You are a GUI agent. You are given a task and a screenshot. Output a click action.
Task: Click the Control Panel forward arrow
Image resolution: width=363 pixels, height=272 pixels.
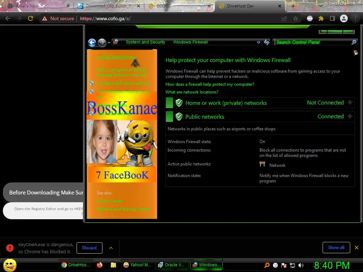102,42
